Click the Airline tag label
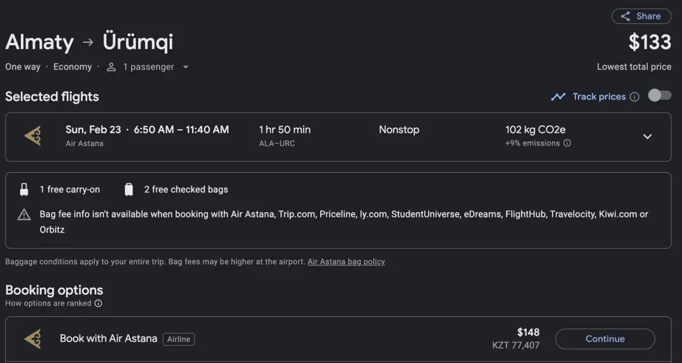682x363 pixels. (179, 339)
